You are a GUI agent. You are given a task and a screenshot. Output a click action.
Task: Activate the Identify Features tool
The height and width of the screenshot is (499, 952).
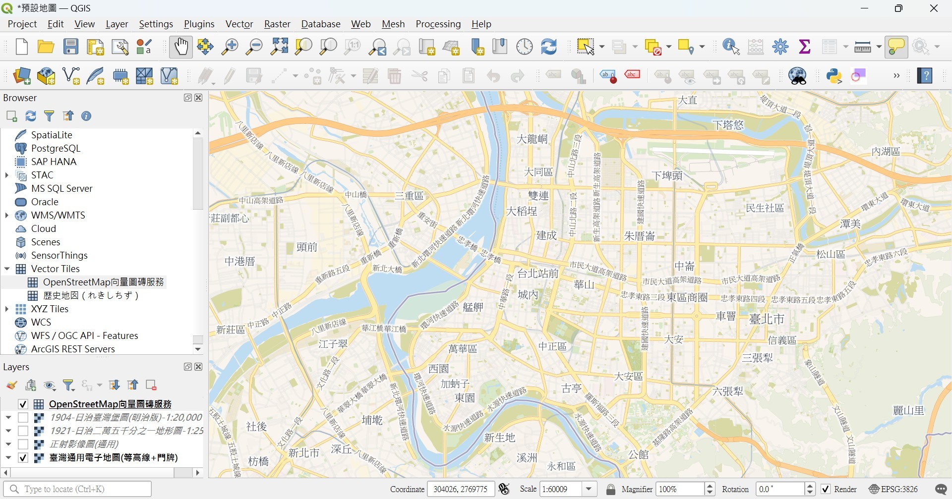[x=729, y=46]
